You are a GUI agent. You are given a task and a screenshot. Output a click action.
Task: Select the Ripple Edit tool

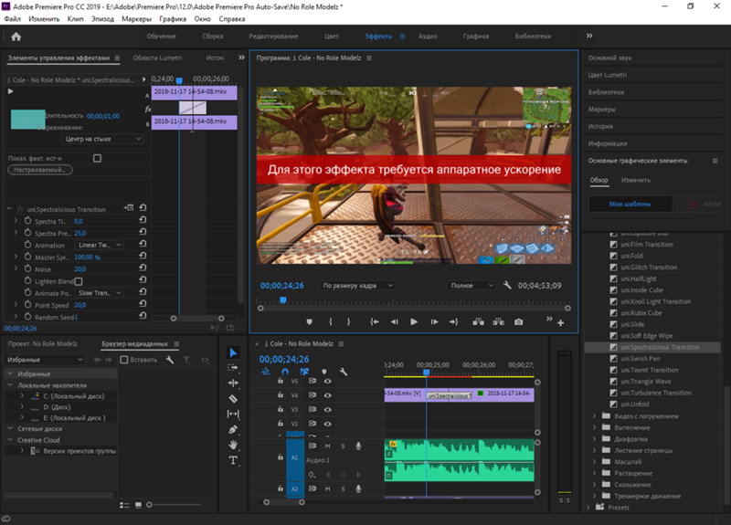pos(233,383)
